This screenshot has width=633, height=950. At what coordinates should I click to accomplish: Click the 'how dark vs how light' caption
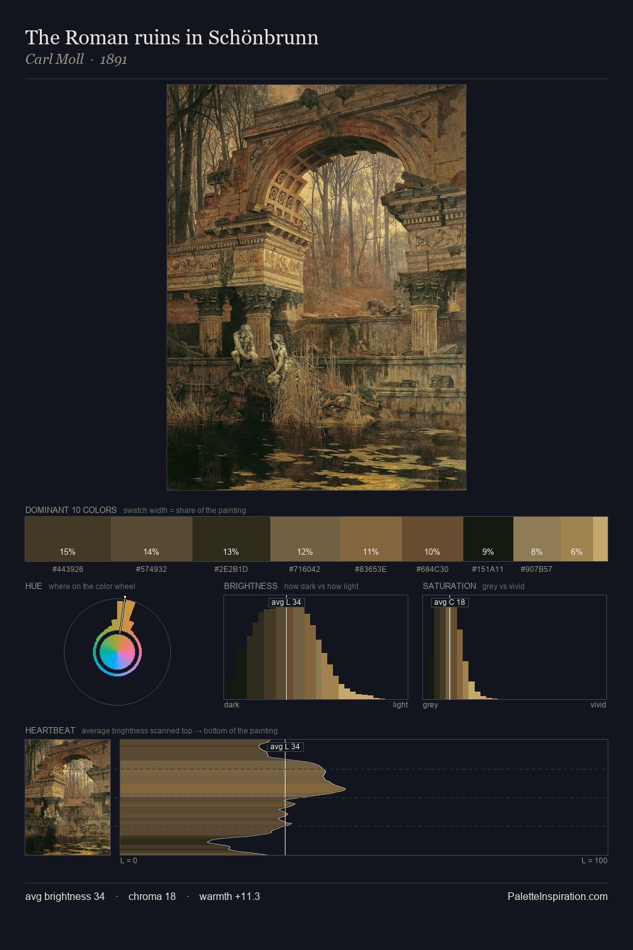(x=321, y=586)
